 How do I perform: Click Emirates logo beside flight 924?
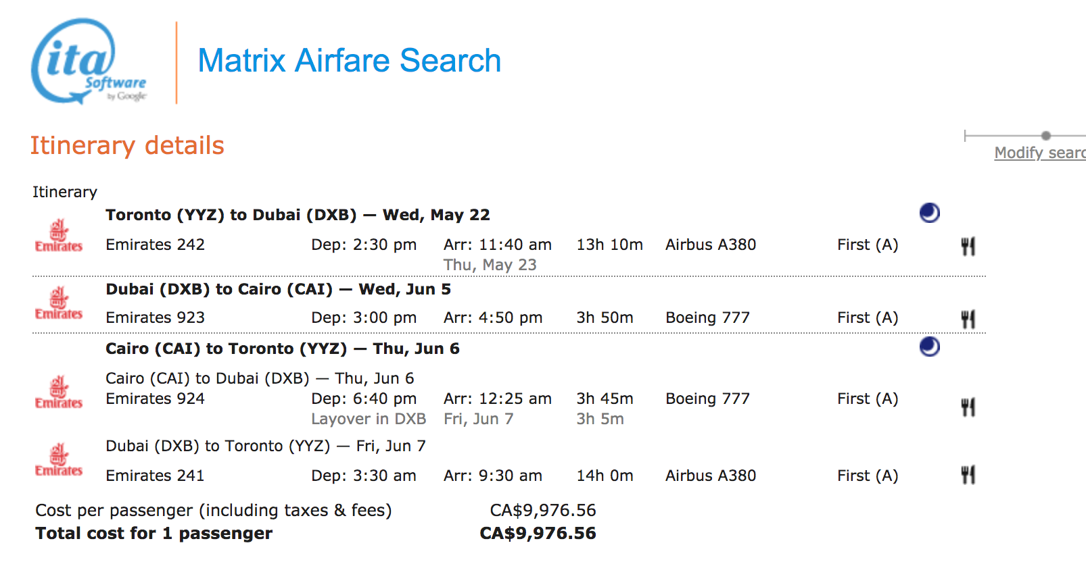(59, 392)
